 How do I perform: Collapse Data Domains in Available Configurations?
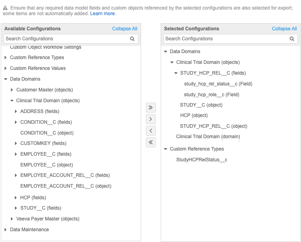click(6, 79)
